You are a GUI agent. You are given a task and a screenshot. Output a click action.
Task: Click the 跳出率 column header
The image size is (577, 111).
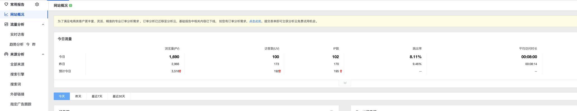click(x=417, y=49)
